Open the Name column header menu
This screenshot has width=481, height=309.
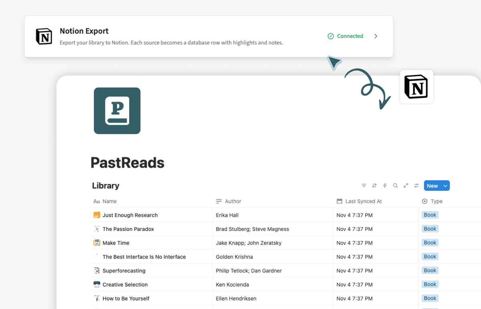[109, 201]
